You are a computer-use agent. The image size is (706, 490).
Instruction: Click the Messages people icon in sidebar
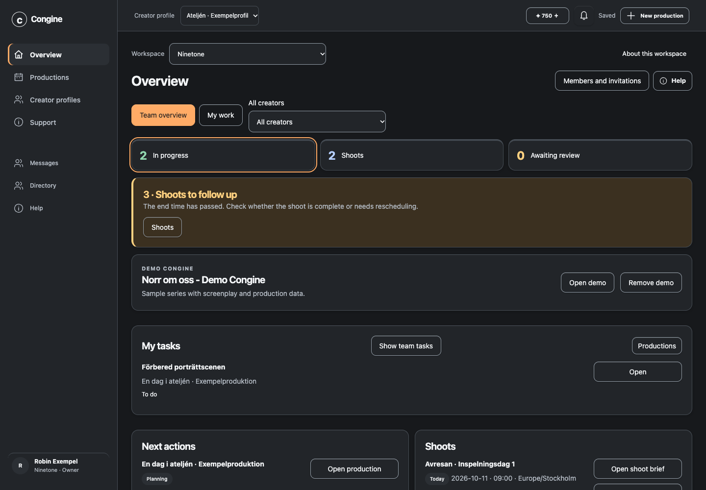19,163
